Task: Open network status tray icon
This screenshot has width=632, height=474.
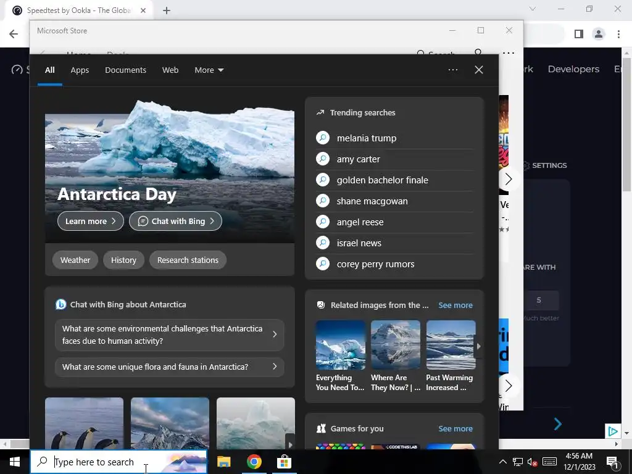Action: click(x=518, y=462)
